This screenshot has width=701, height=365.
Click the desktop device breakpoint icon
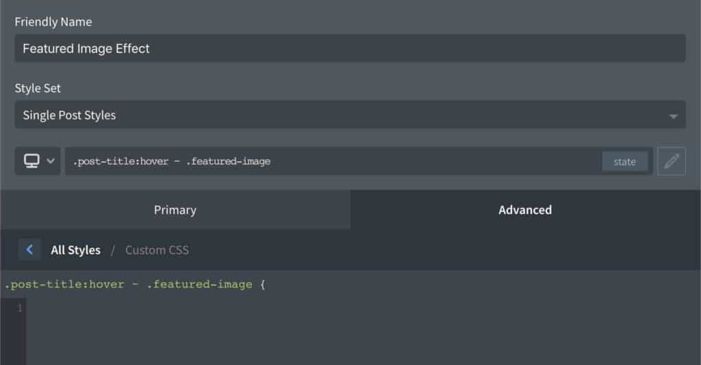(31, 161)
